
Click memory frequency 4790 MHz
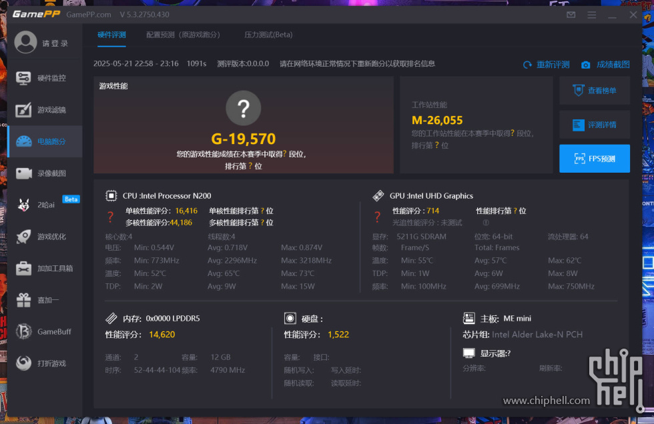point(228,370)
